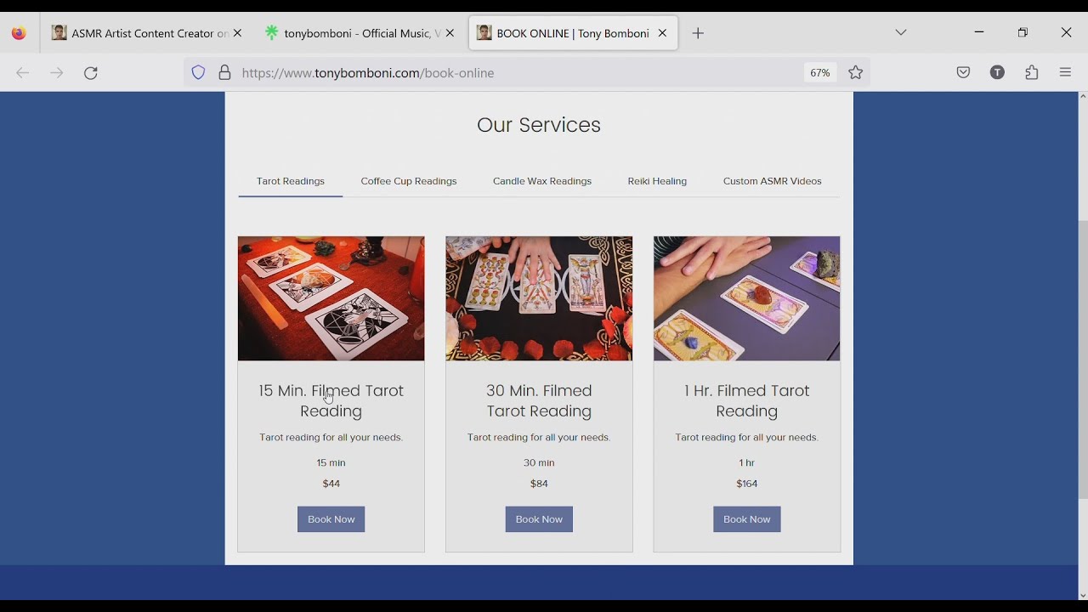Viewport: 1088px width, 612px height.
Task: Open the Reiki Healing tab
Action: point(657,182)
